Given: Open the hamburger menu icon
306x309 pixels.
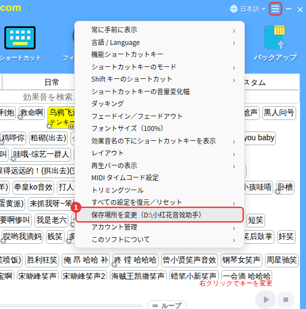Looking at the screenshot, I should [x=275, y=9].
